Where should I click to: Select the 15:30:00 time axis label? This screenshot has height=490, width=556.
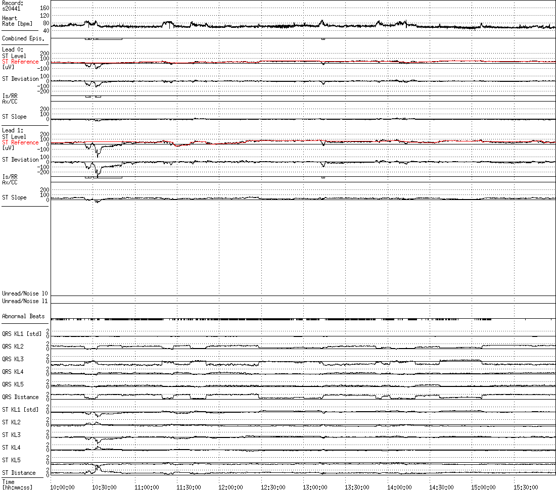click(525, 487)
